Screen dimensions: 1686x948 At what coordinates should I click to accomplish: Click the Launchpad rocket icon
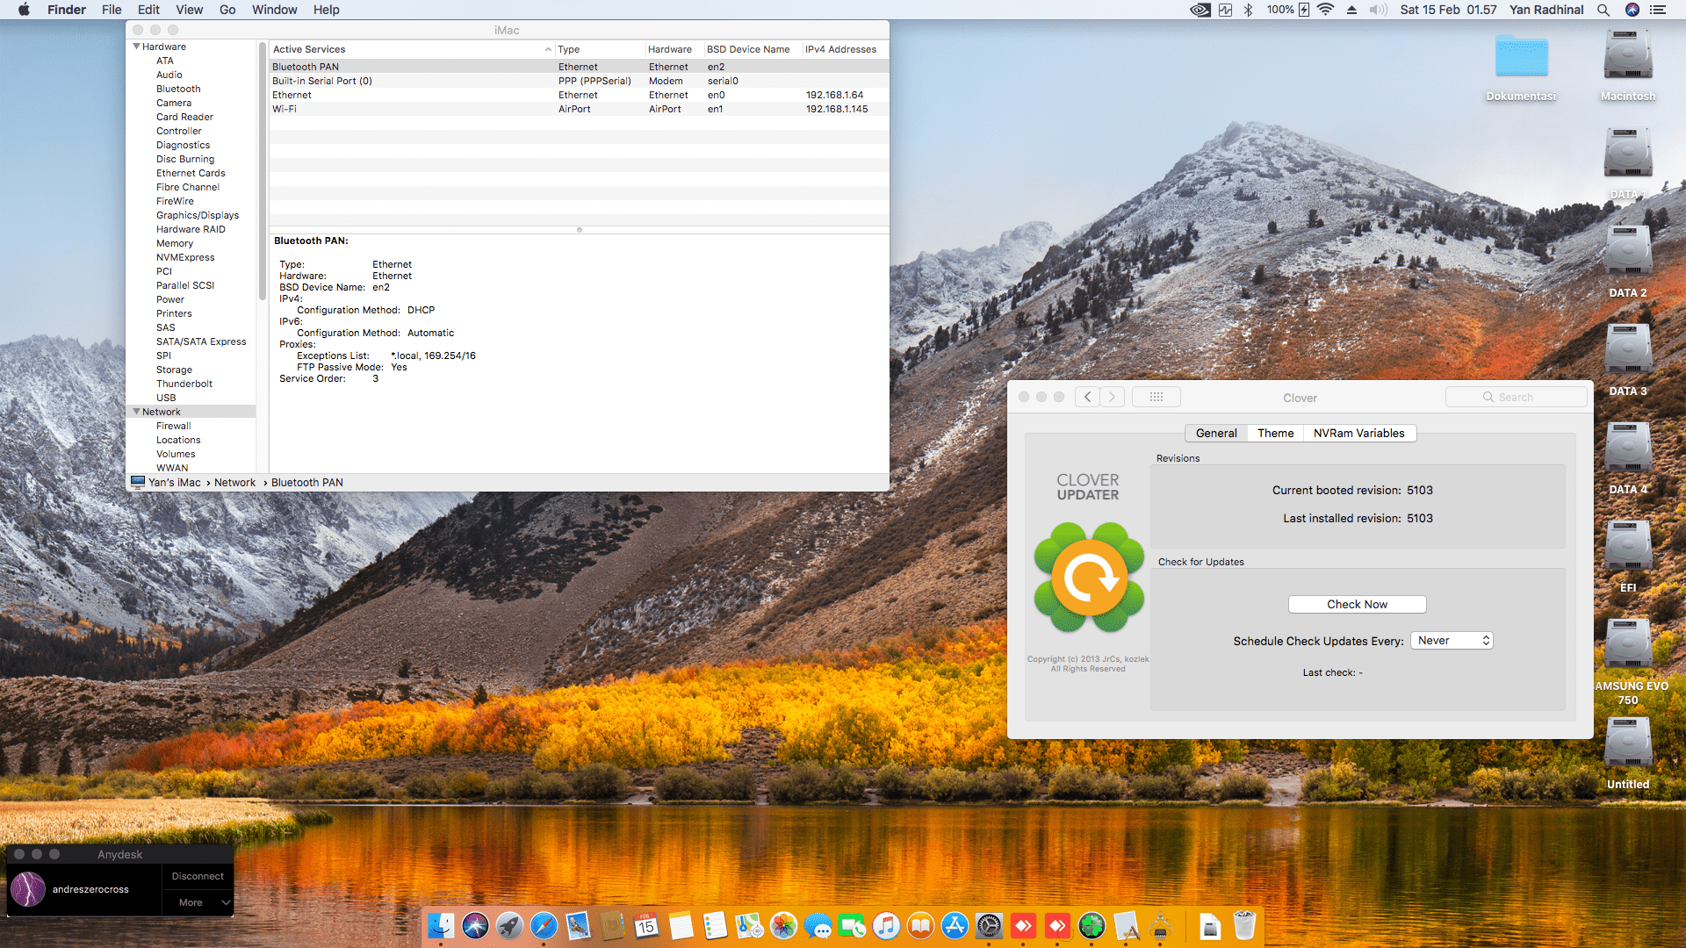click(x=509, y=926)
